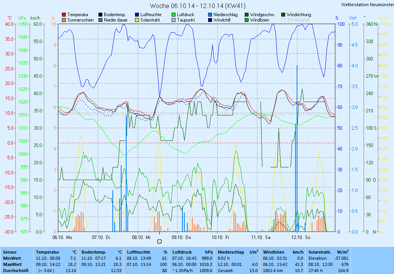
Task: Click the red Temperatur legend swatch
Action: tap(64, 15)
